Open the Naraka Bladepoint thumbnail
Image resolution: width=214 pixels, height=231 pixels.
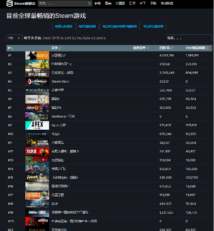point(37,178)
